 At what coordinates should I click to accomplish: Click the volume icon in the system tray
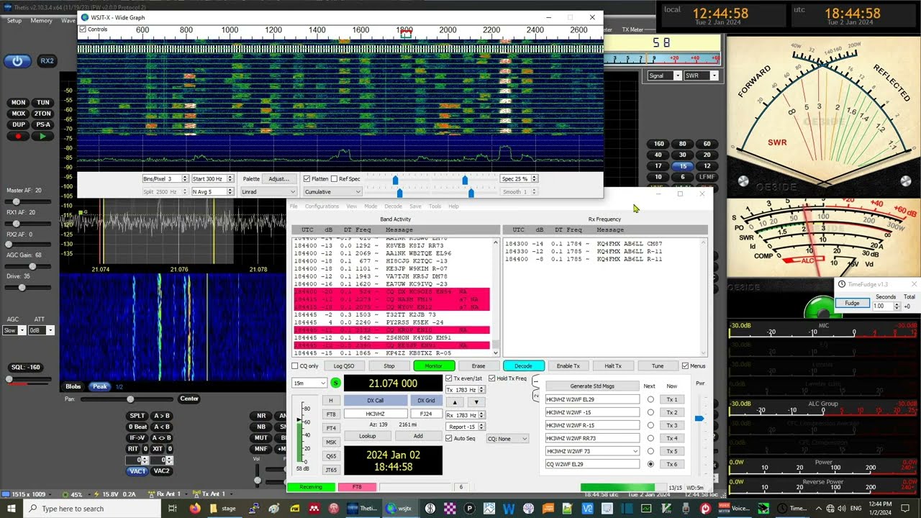pos(843,508)
